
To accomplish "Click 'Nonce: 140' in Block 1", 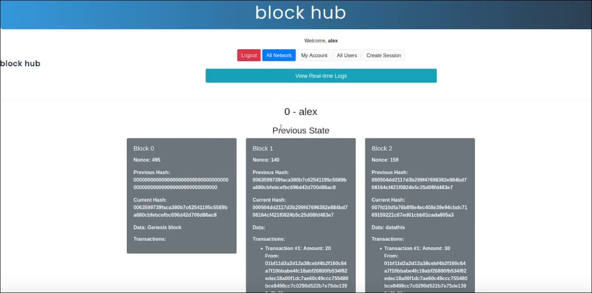I will tap(266, 160).
